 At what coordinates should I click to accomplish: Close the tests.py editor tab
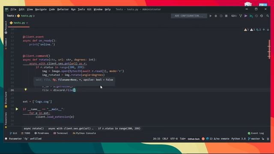click(27, 23)
